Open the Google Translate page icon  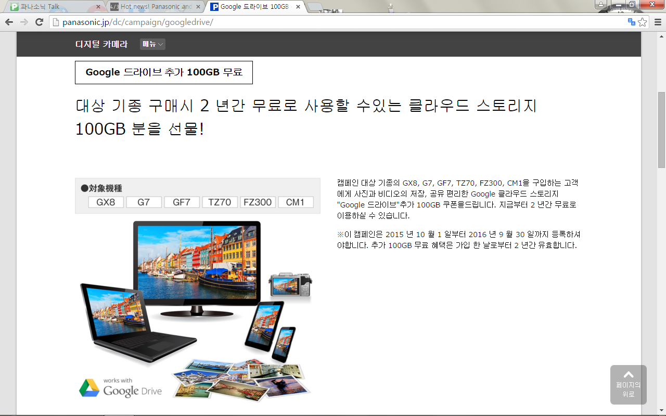point(632,22)
